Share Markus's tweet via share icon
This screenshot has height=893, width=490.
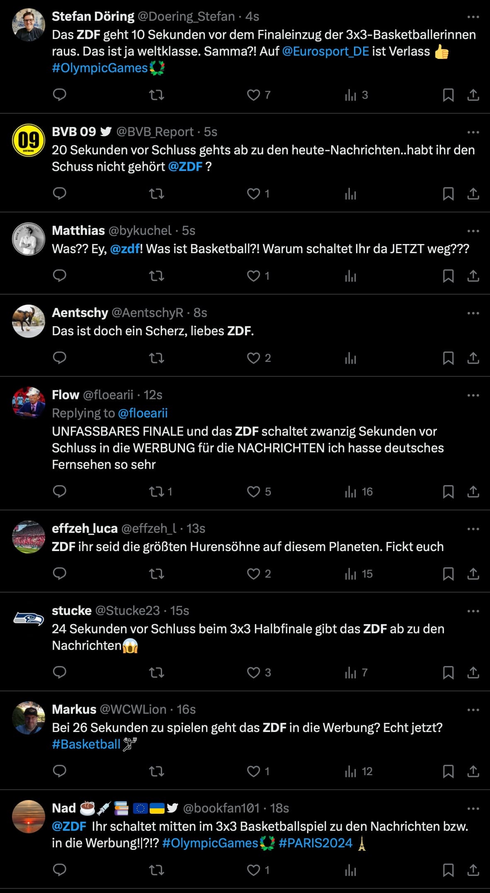pyautogui.click(x=473, y=771)
